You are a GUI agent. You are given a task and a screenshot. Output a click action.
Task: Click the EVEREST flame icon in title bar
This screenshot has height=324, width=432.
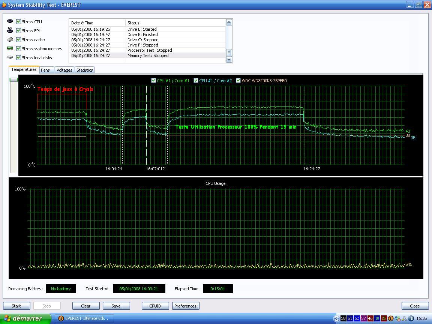[4, 5]
